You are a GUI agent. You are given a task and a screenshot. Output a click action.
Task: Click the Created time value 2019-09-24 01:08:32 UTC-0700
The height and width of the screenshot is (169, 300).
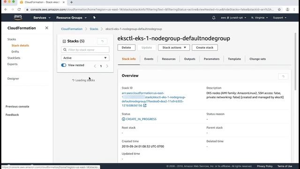(142, 146)
